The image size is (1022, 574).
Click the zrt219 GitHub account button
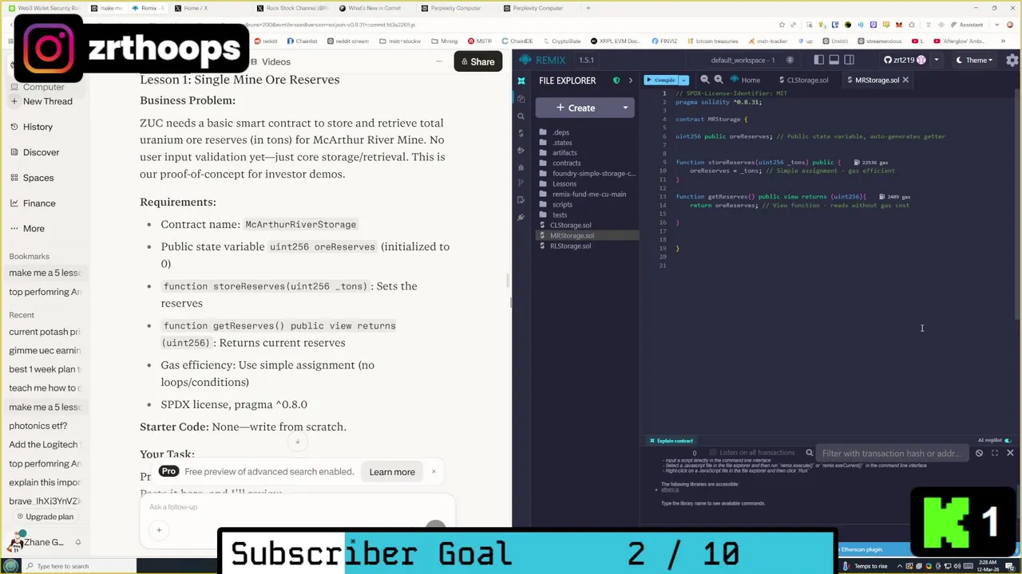pos(905,60)
